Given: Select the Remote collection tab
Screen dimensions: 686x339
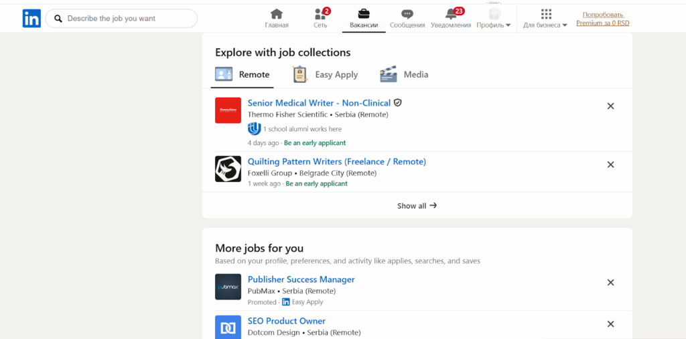Looking at the screenshot, I should point(243,75).
